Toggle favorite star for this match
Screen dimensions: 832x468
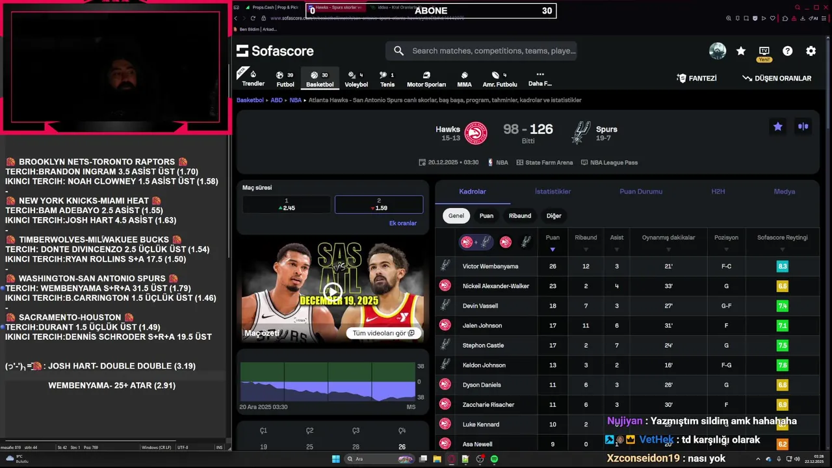pyautogui.click(x=777, y=127)
